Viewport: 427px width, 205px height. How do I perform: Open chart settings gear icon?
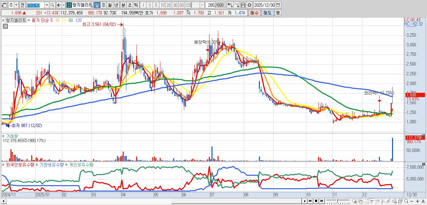[x=249, y=5]
